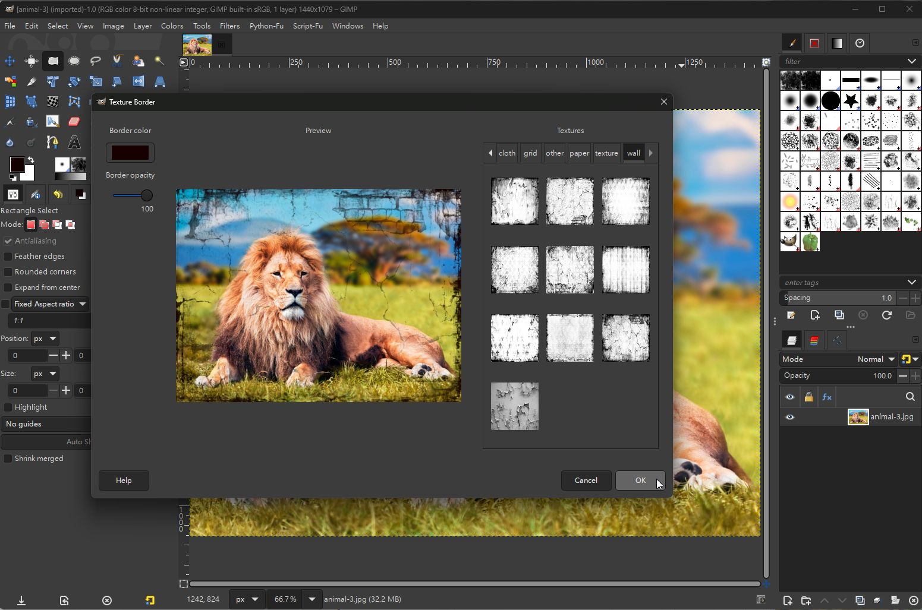Select the Ellipse Select tool
Screen dimensions: 922x610
tap(74, 61)
